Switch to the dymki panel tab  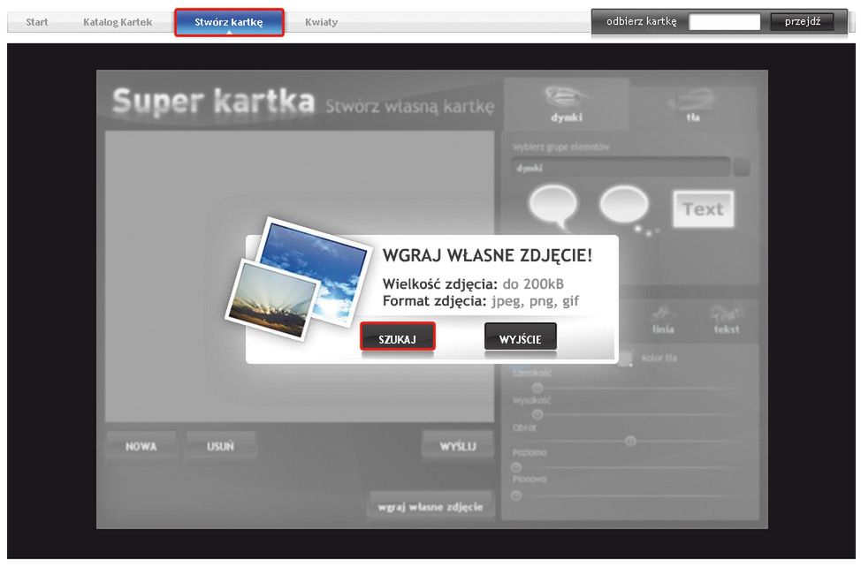click(x=566, y=103)
